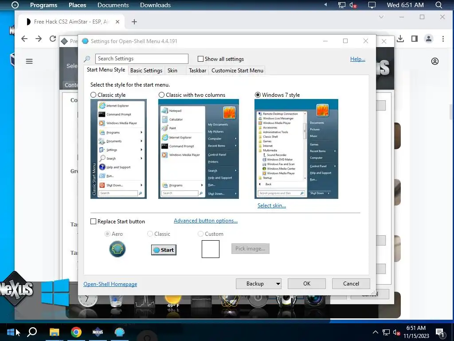Click the Cancel button in Open-Shell settings
454x341 pixels.
351,284
